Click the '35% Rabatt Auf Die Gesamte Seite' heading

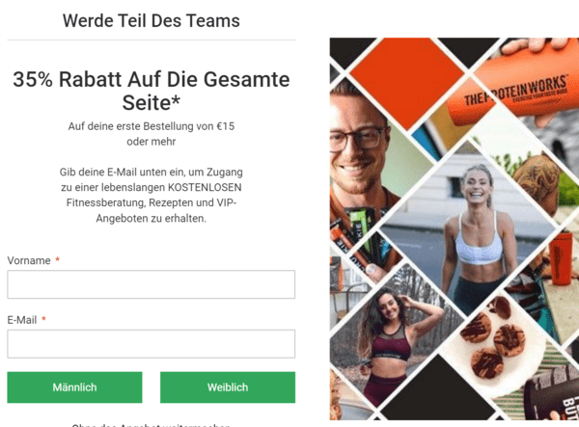(x=152, y=91)
